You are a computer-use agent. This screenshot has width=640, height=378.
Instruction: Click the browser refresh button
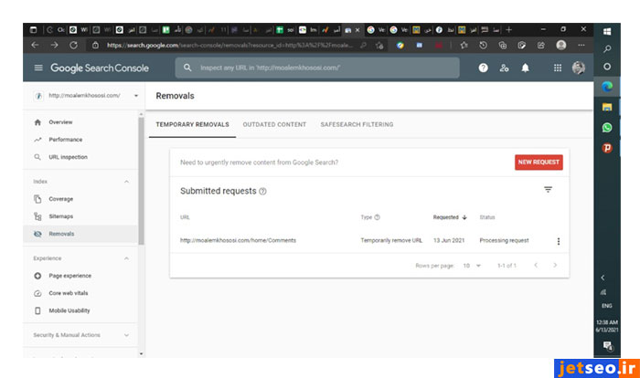(75, 44)
